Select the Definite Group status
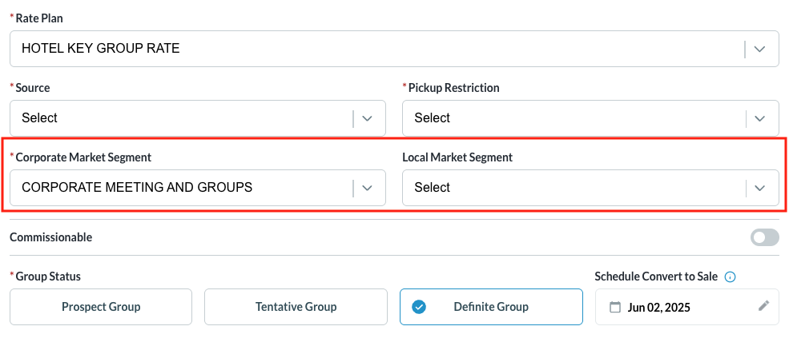Screen dimensions: 793x358 coord(491,307)
